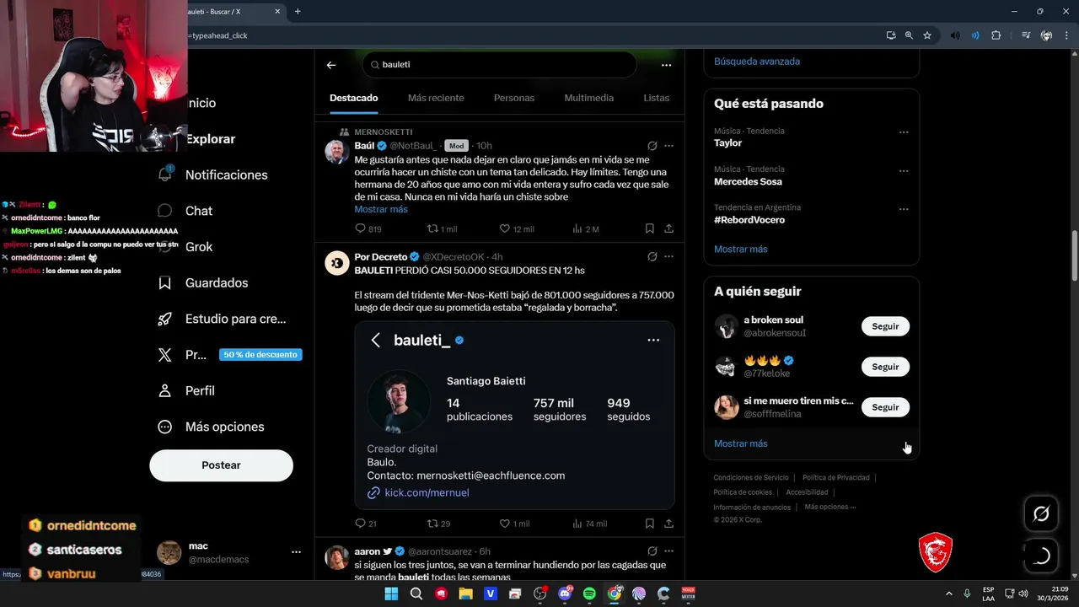Open Premium X item with discount

[x=229, y=355]
